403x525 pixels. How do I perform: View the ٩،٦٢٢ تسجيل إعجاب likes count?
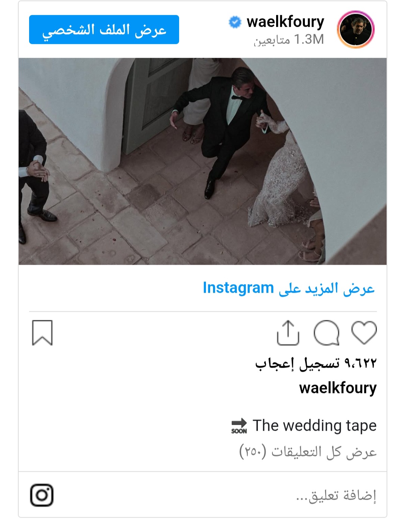316,363
